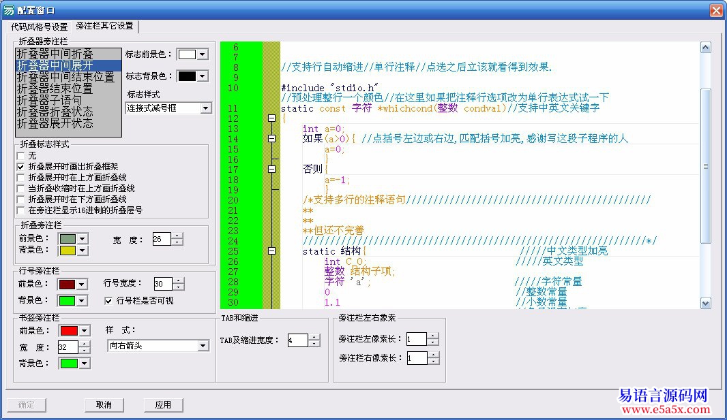Click line number 20 in the gutter
This screenshot has width=727, height=420.
pos(233,200)
